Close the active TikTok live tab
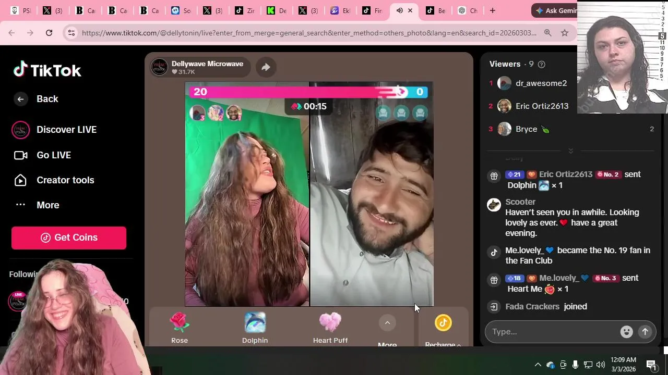 (x=410, y=10)
